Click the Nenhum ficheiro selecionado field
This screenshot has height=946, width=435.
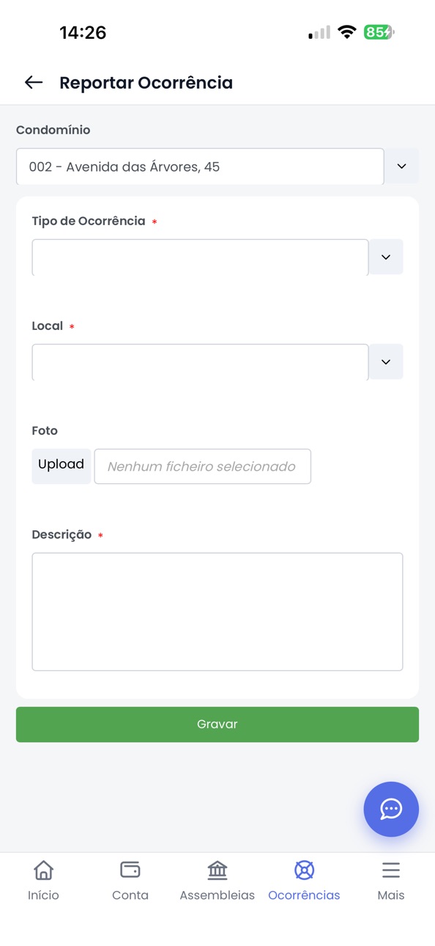203,466
